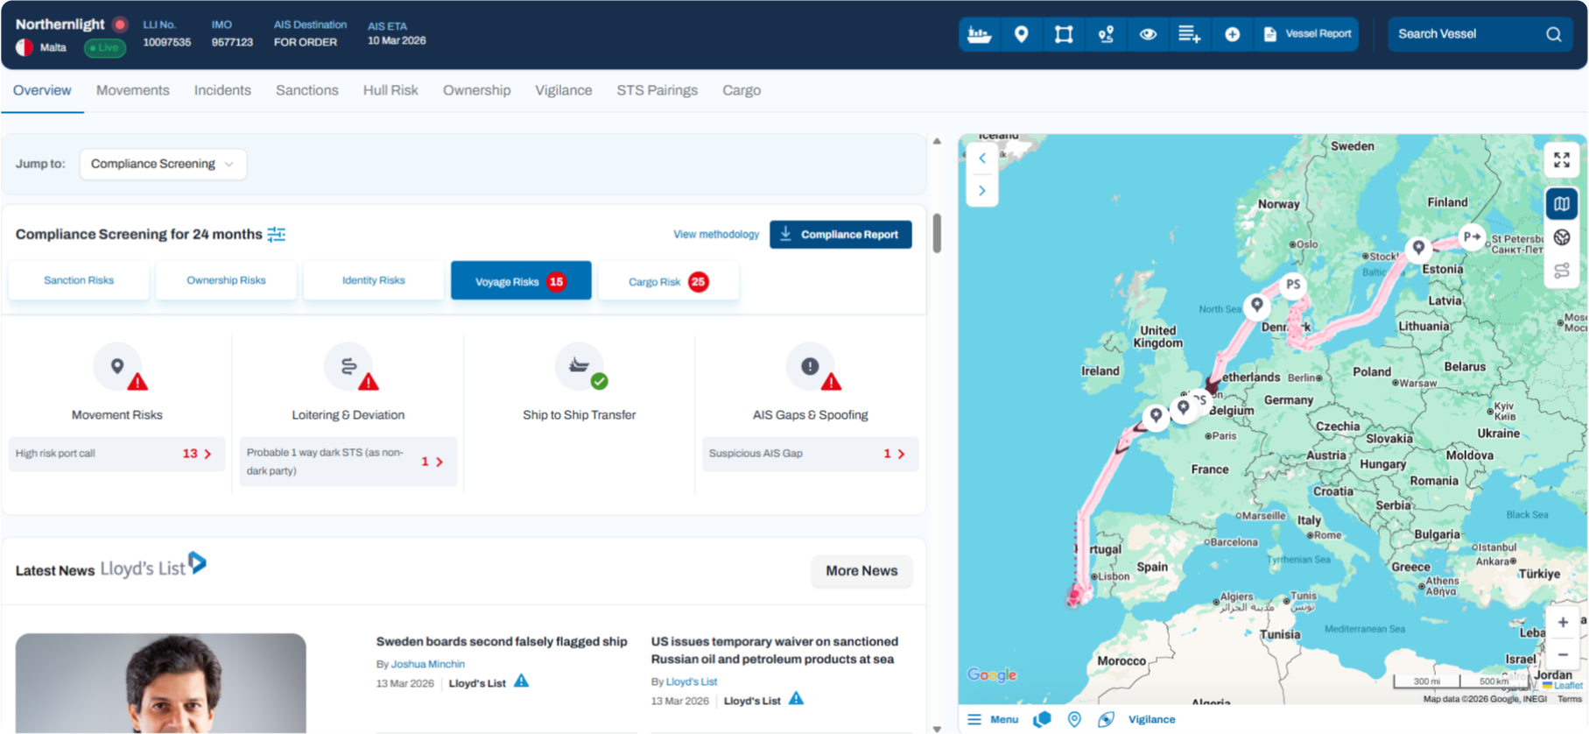Viewport: 1589px width, 734px height.
Task: Toggle the map view layer button
Action: click(1561, 204)
